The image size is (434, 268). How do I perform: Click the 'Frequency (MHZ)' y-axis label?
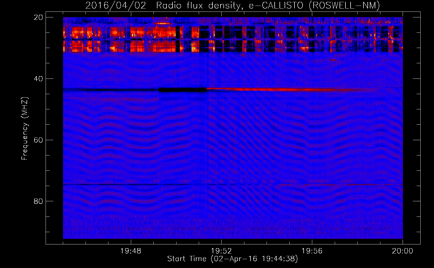click(x=25, y=129)
